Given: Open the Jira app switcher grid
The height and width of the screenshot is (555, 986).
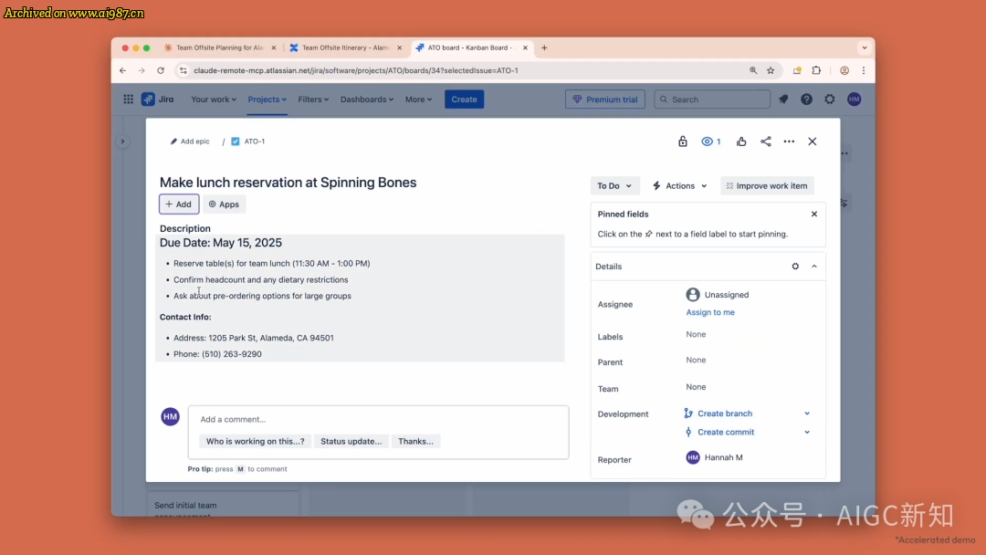Looking at the screenshot, I should coord(129,99).
